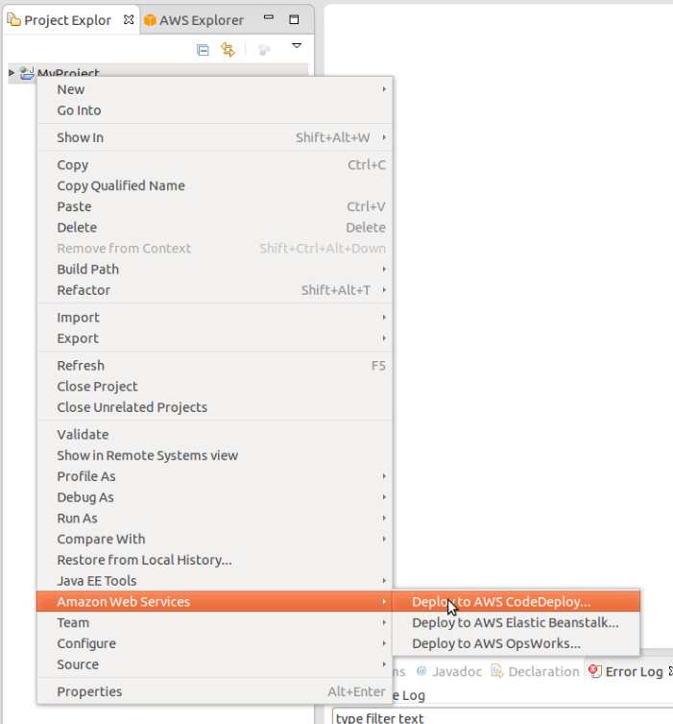Click the AWS Explorer cube icon
Image resolution: width=673 pixels, height=724 pixels.
(150, 20)
